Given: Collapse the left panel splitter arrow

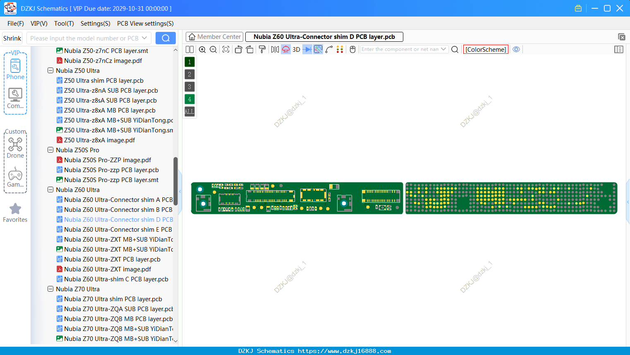Looking at the screenshot, I should tap(180, 192).
